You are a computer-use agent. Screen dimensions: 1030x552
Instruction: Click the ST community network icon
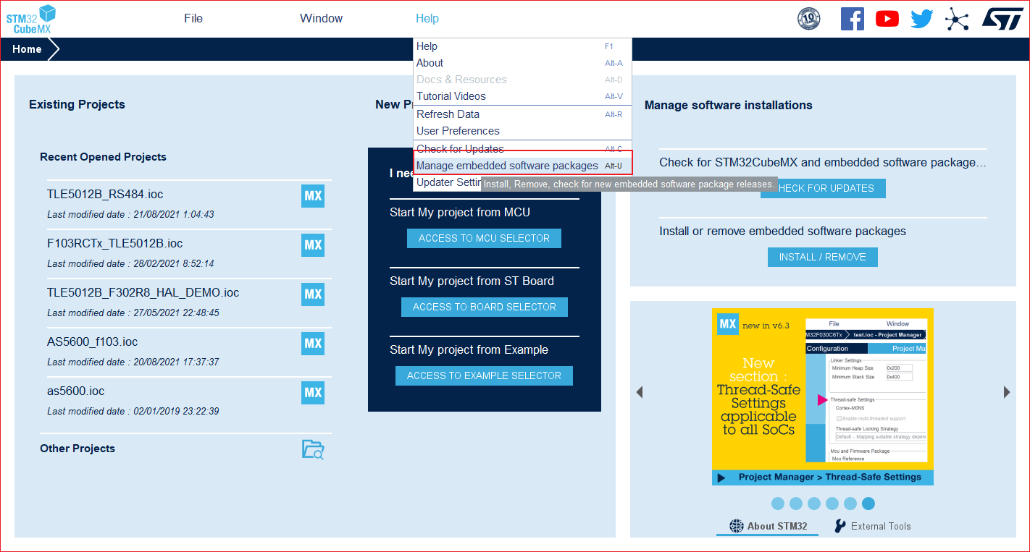coord(957,19)
